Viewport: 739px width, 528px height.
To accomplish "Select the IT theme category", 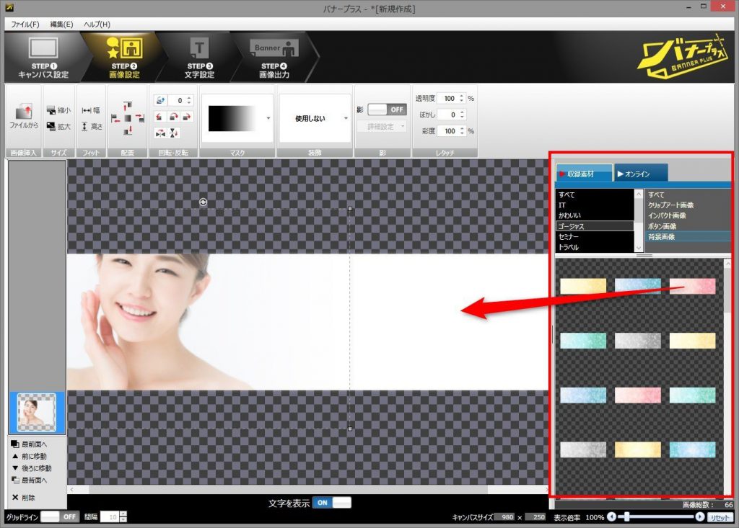I will click(x=595, y=205).
